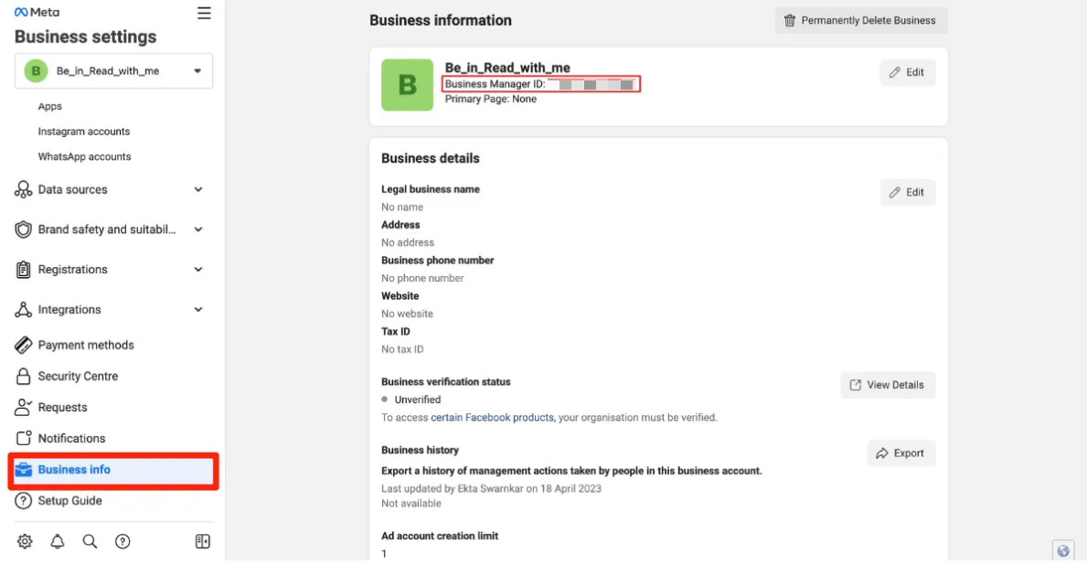Click the Meta logo
This screenshot has height=565, width=1087.
point(37,13)
